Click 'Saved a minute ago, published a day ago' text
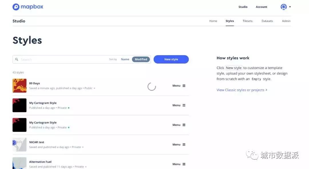 tap(56, 88)
